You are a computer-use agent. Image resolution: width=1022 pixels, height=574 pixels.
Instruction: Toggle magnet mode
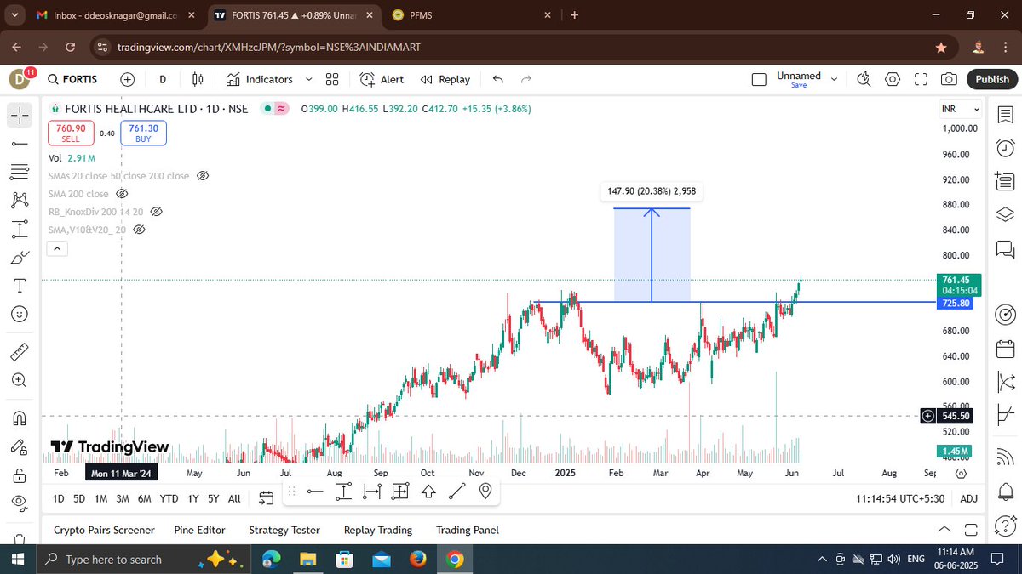pos(20,418)
